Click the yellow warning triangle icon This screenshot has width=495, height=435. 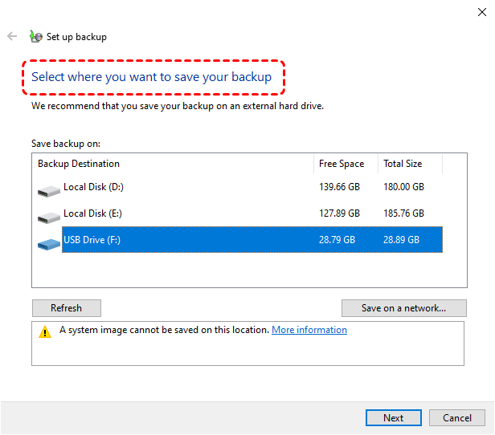pos(45,332)
